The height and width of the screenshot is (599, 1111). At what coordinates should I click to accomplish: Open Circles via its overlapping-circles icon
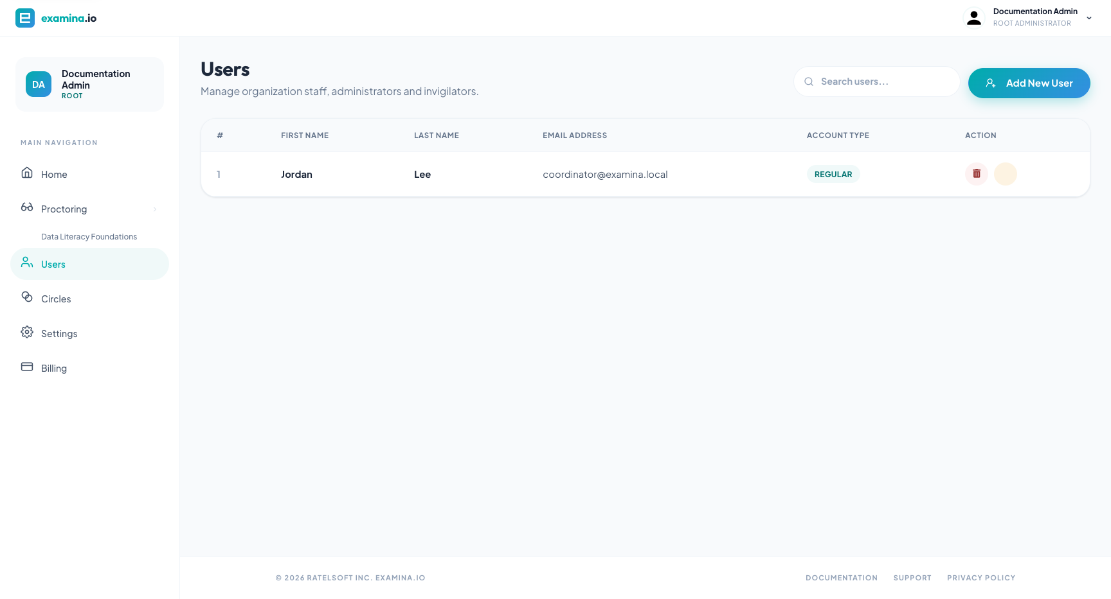[x=27, y=297]
